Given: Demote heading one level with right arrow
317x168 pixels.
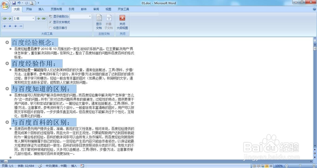Looking at the screenshot, I should pyautogui.click(x=38, y=19).
